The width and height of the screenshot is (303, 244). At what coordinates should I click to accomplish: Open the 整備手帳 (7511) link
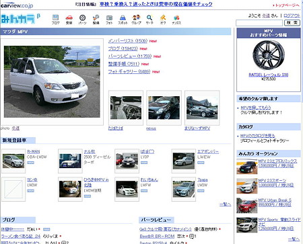[x=124, y=64]
